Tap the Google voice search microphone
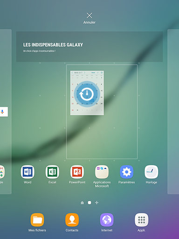The image size is (179, 239). pyautogui.click(x=2, y=112)
